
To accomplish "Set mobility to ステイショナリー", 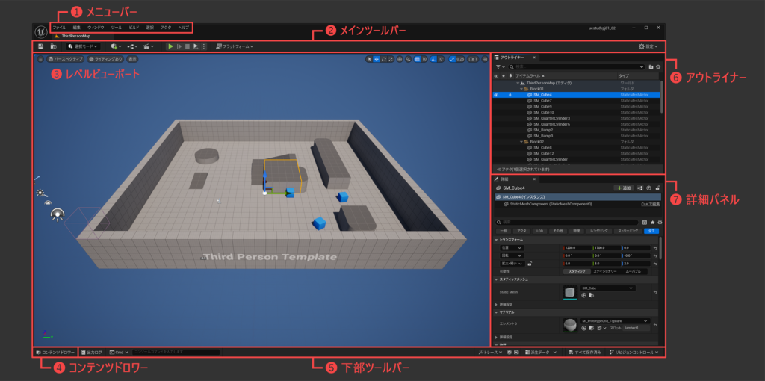I will point(605,271).
